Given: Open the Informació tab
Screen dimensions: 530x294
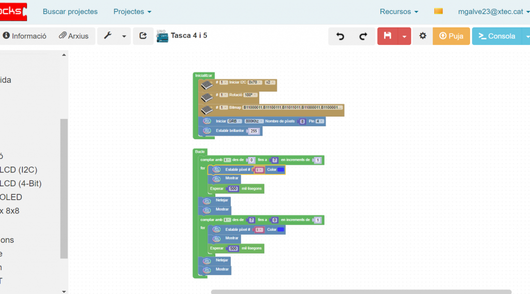Looking at the screenshot, I should coord(24,36).
